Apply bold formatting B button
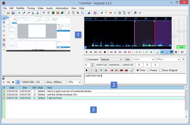This screenshot has width=190, height=125. pyautogui.click(x=86, y=70)
